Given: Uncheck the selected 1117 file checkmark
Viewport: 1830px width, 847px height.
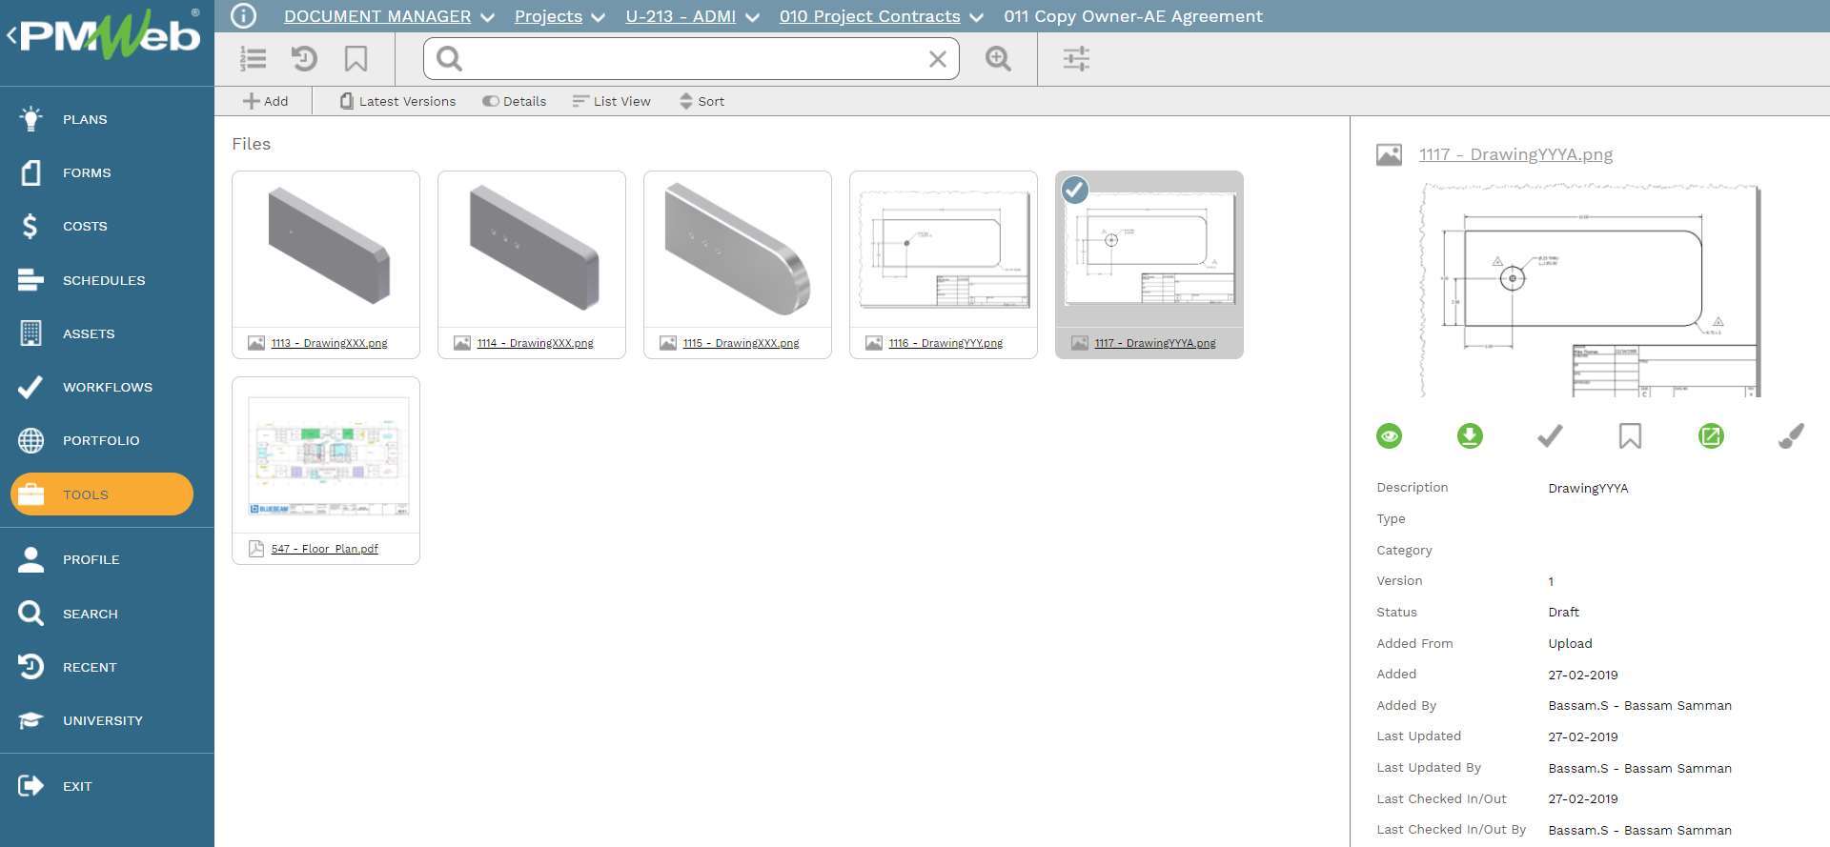Looking at the screenshot, I should click(x=1075, y=190).
